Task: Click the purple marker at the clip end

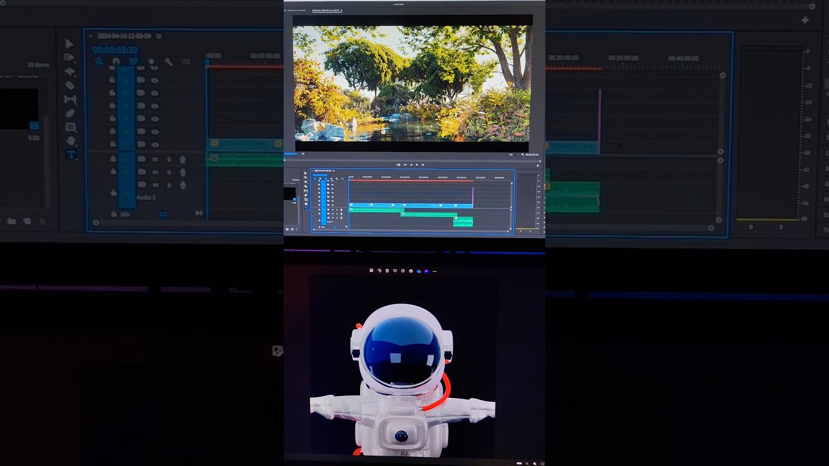Action: tap(473, 197)
